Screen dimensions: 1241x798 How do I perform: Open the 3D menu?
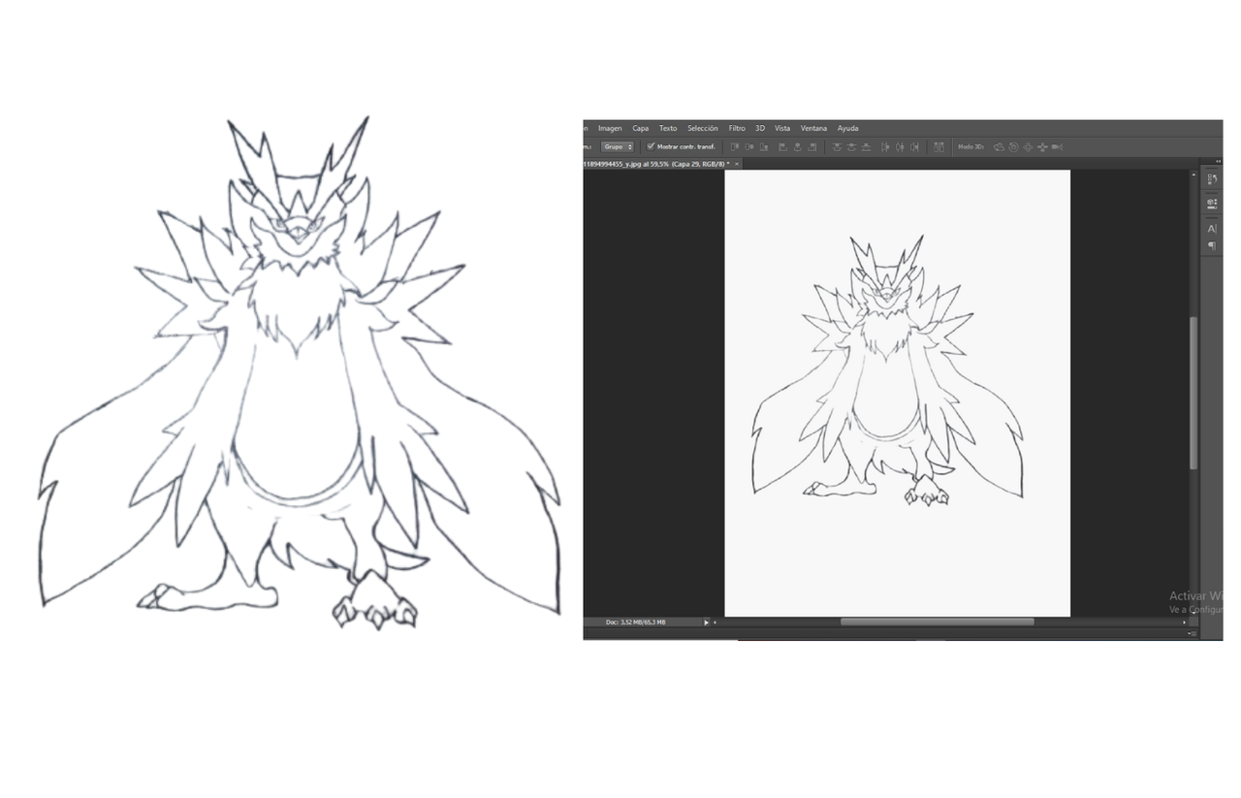click(760, 128)
